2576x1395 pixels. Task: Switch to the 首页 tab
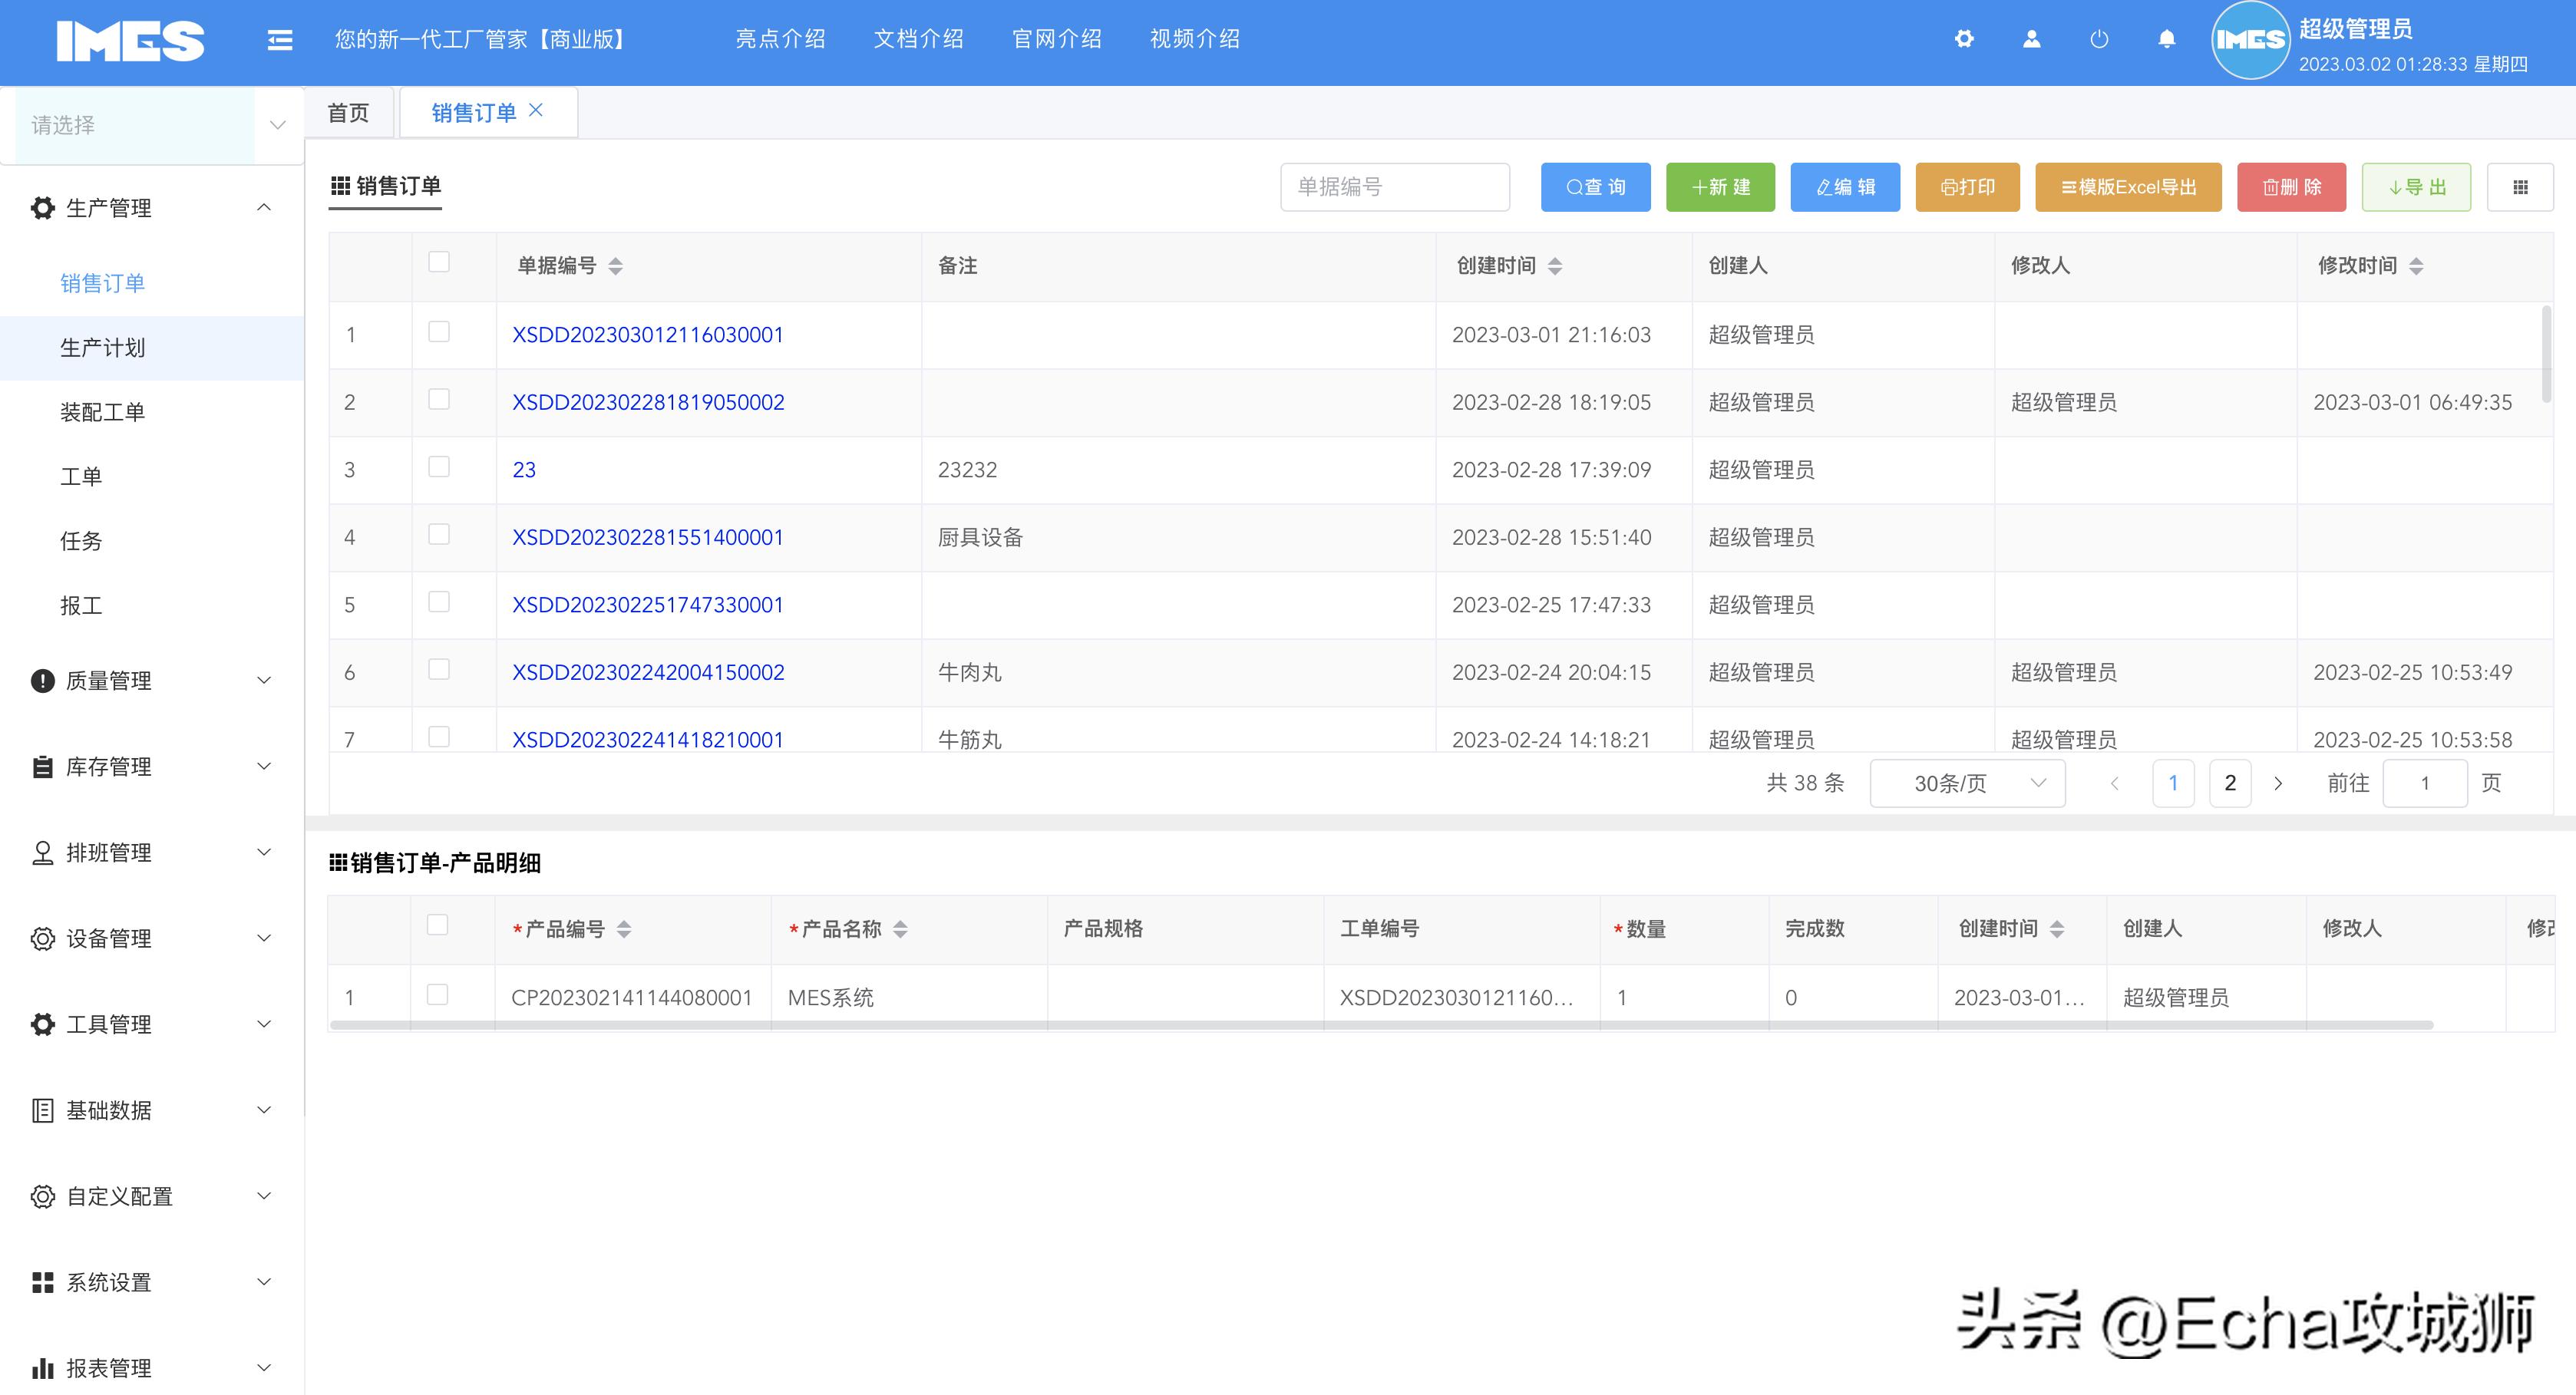tap(348, 111)
